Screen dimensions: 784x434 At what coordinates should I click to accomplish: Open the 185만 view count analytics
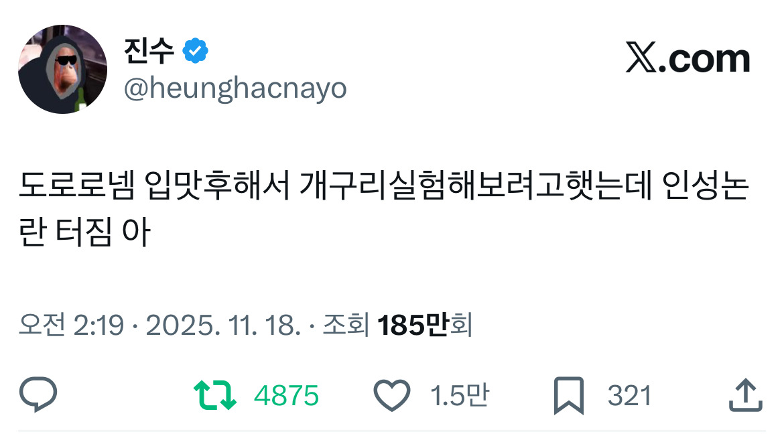coord(413,325)
